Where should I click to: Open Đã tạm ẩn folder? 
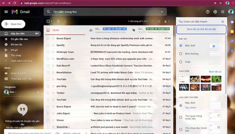pos(17,44)
